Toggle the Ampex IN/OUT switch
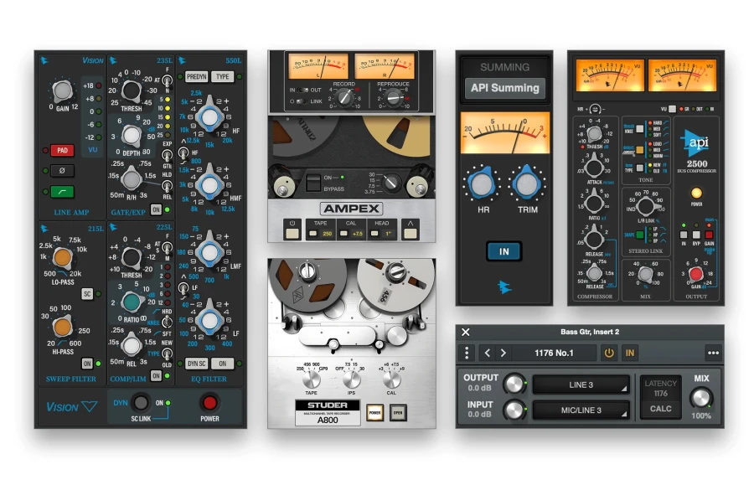Screen dimensions: 754x480 tap(303, 90)
